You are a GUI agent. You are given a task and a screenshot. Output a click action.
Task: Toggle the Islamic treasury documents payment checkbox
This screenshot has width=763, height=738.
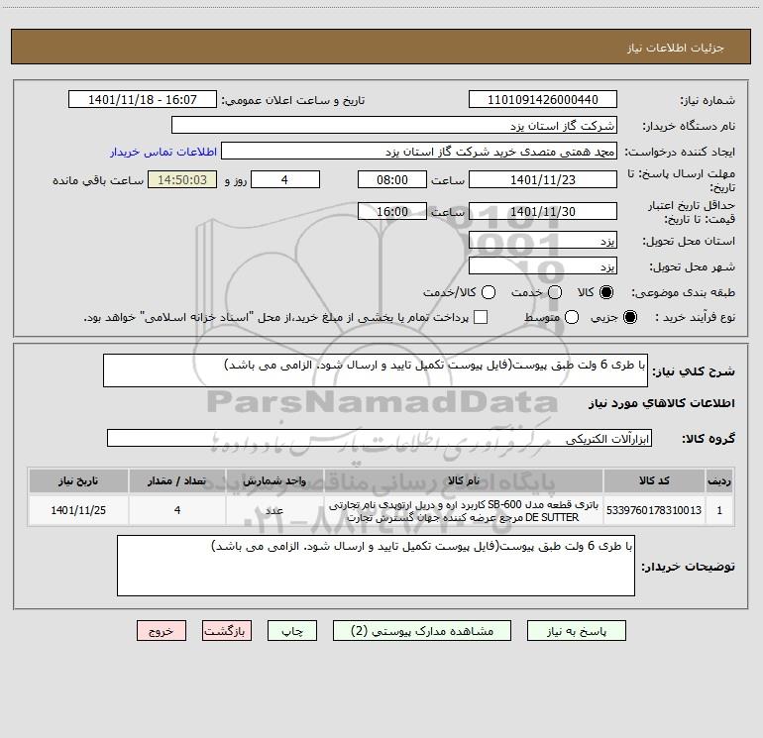coord(481,317)
